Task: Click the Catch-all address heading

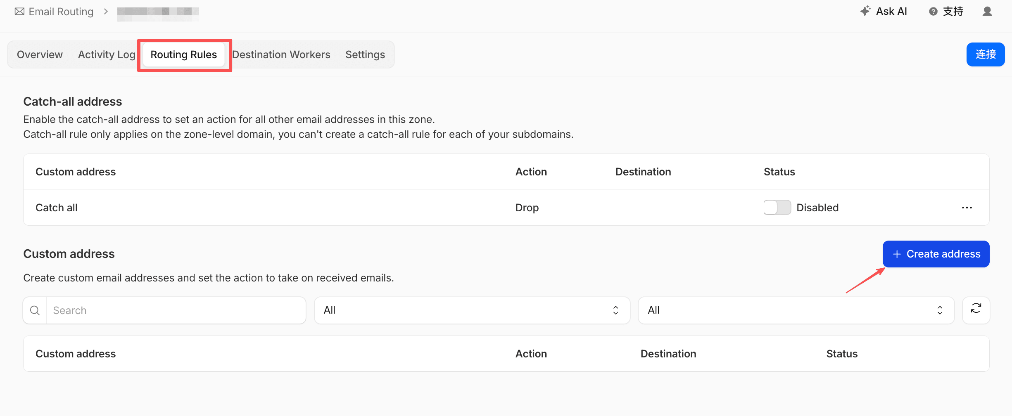Action: (x=73, y=102)
